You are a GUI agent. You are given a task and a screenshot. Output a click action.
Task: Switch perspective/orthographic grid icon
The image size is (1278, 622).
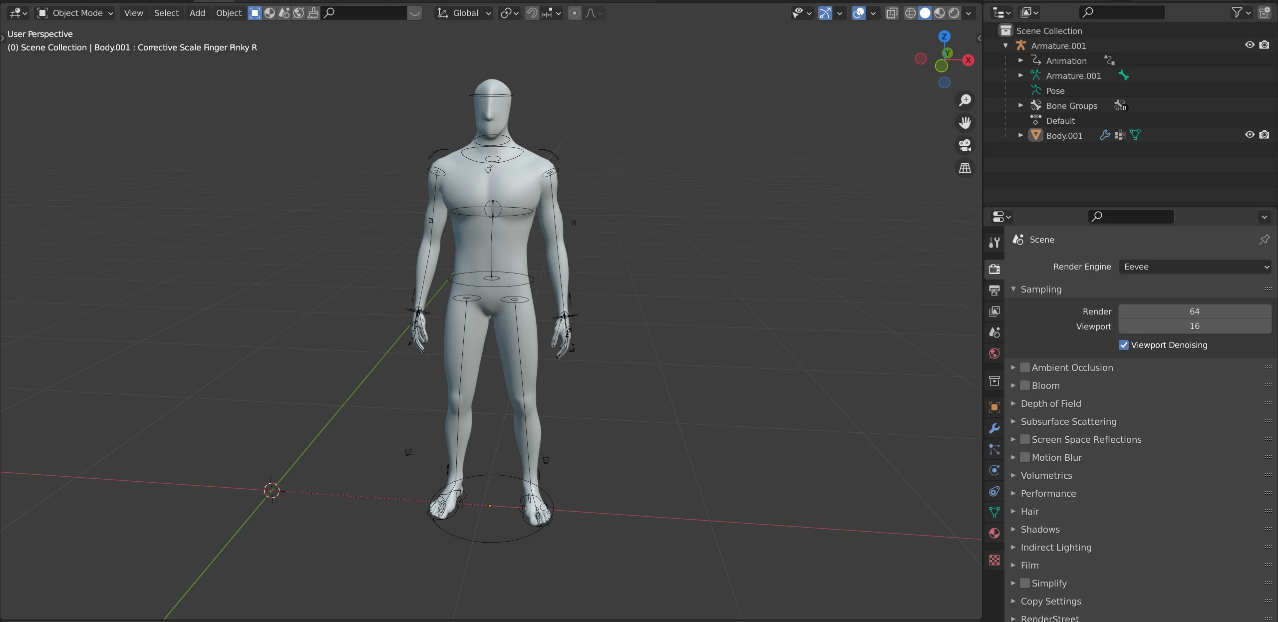pos(965,168)
